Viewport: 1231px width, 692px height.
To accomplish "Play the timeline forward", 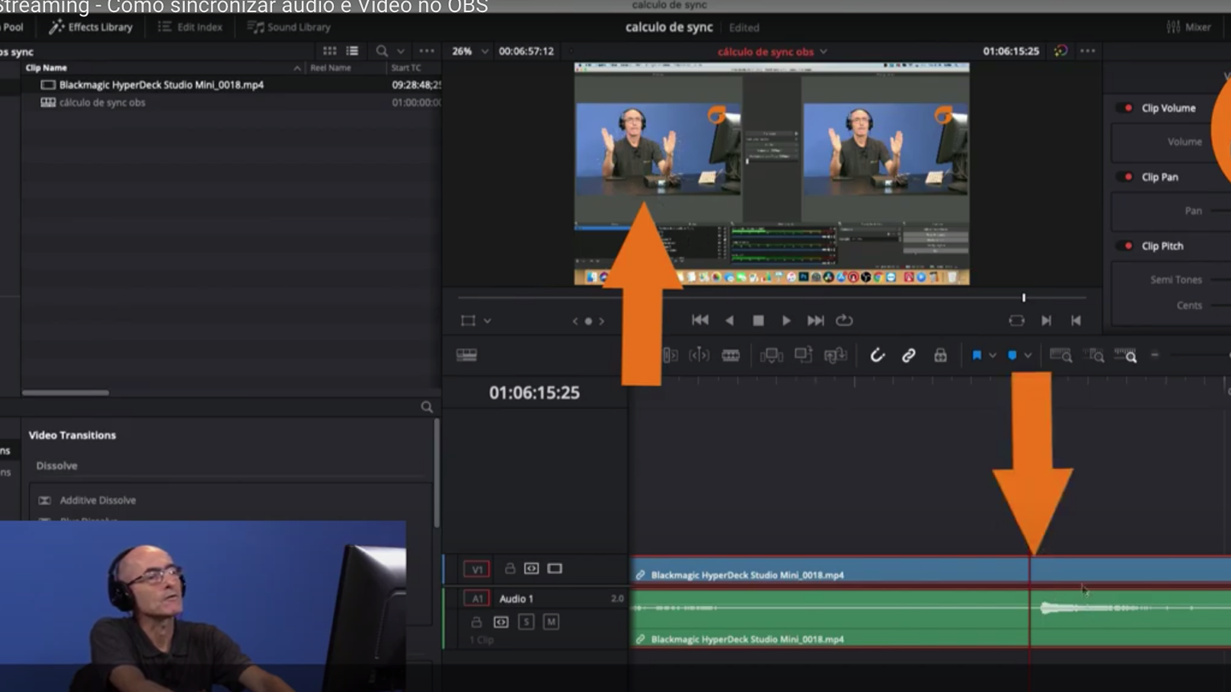I will coord(786,320).
